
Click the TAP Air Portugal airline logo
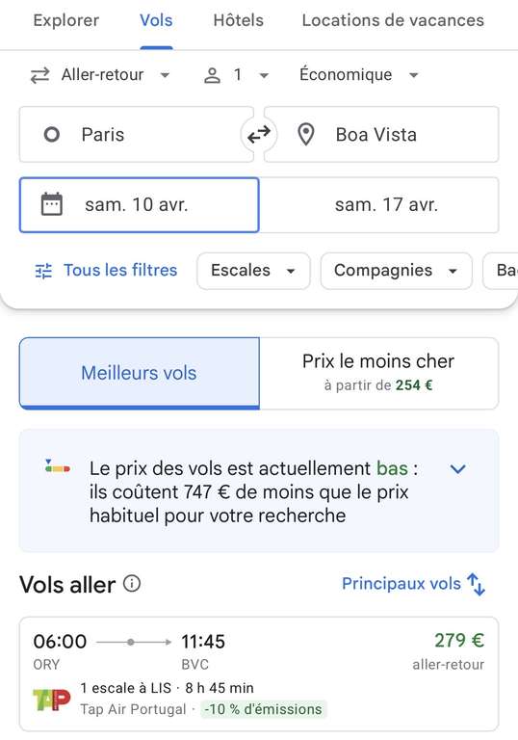pyautogui.click(x=51, y=700)
